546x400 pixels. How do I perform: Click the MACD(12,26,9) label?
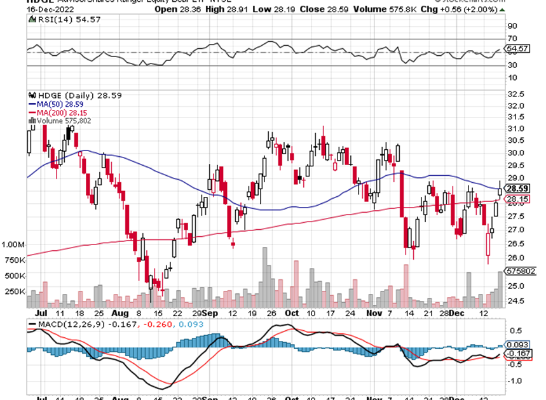click(71, 324)
